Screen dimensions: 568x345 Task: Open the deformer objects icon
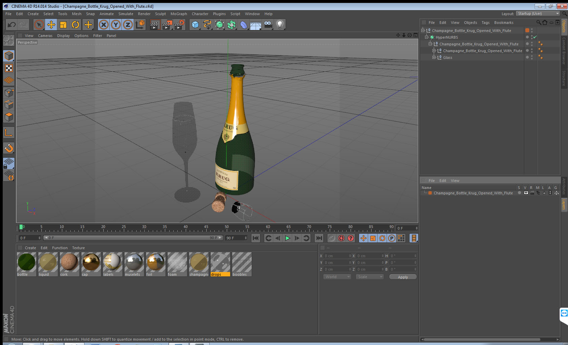pyautogui.click(x=244, y=25)
